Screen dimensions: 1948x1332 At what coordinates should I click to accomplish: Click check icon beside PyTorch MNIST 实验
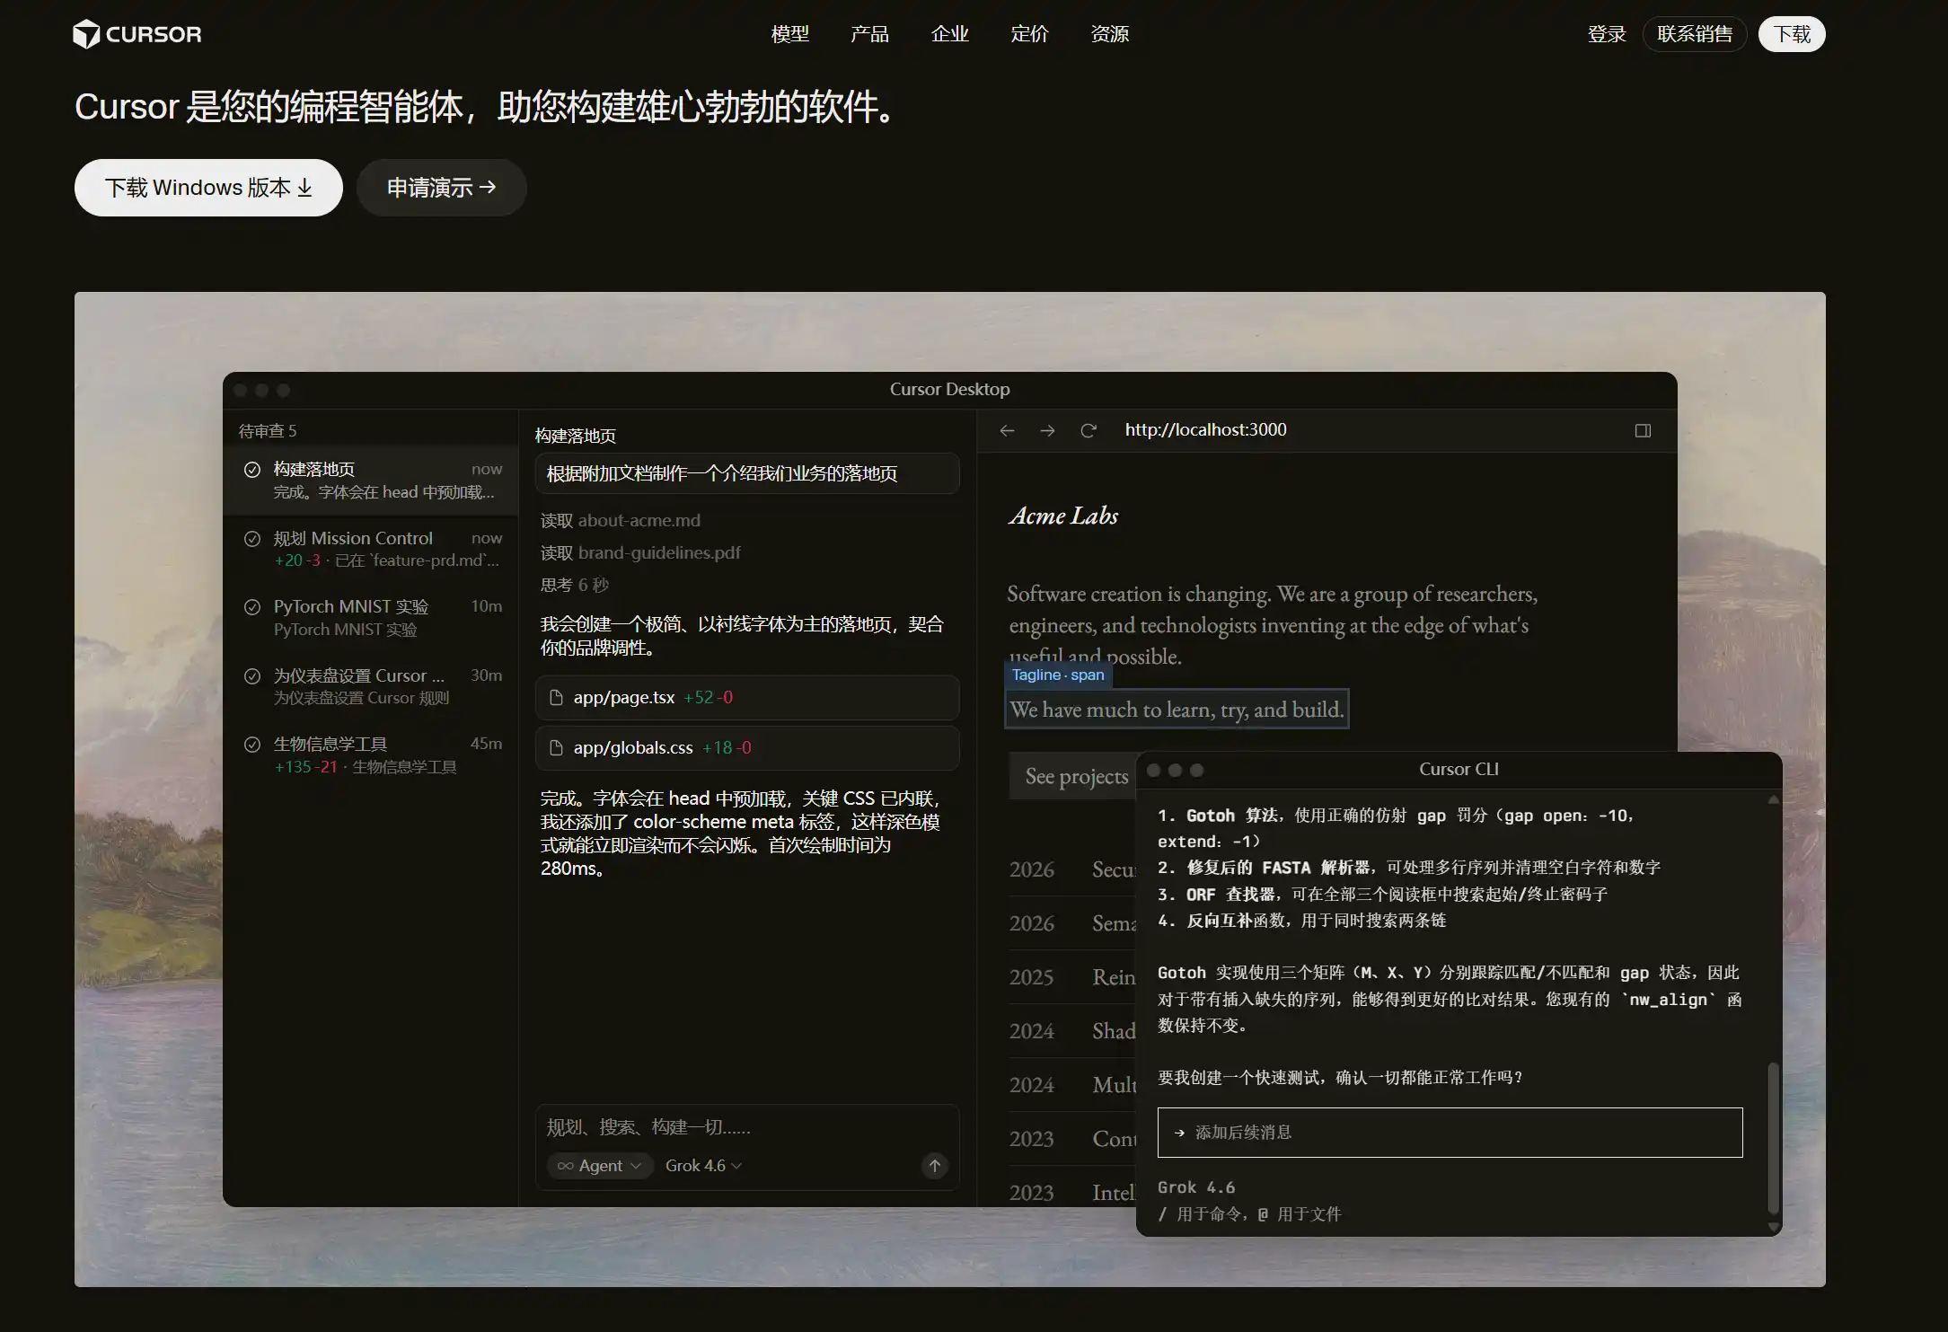pyautogui.click(x=252, y=606)
